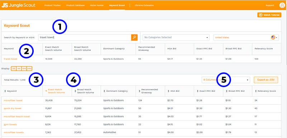Display 50 results per page
This screenshot has width=287, height=138.
click(19, 68)
